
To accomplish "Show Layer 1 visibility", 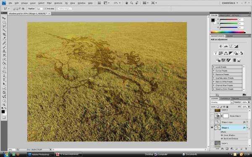I will (x=212, y=143).
